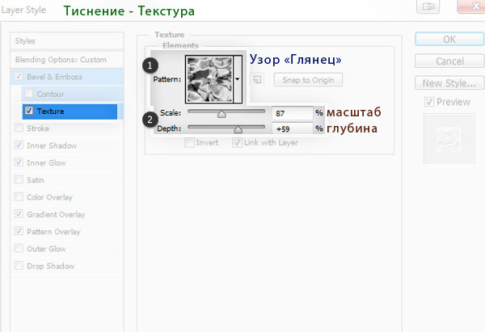Toggle the Link with Layer checkbox
This screenshot has width=485, height=332.
coord(237,142)
